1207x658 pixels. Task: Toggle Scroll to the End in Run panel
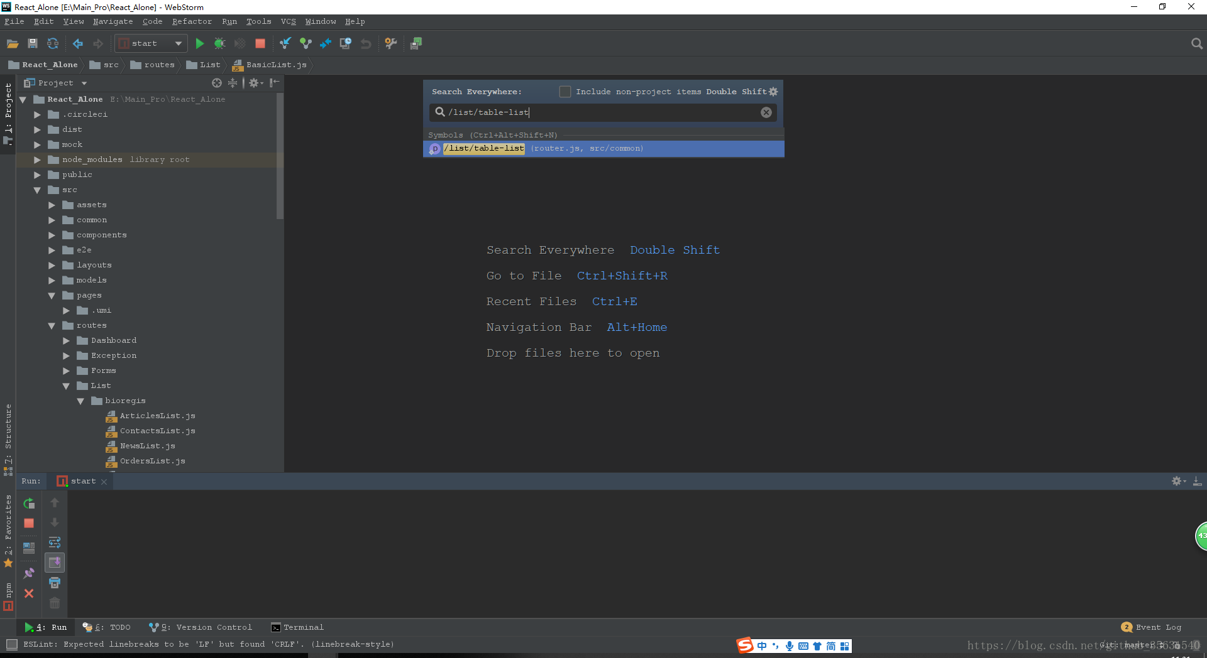pyautogui.click(x=55, y=563)
